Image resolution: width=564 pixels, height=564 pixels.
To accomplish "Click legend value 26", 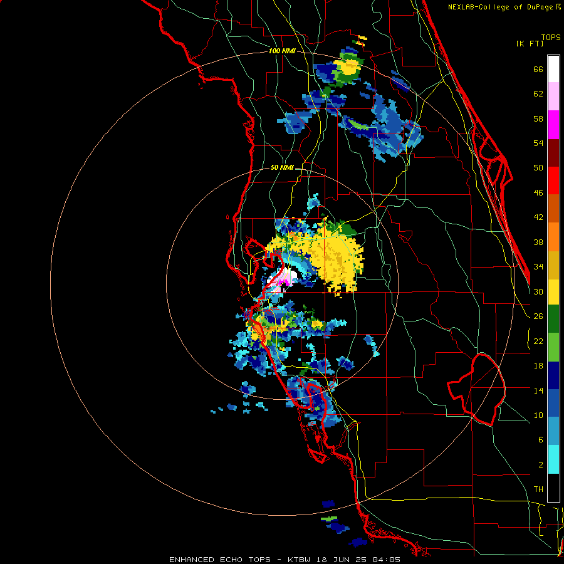I will pos(538,316).
